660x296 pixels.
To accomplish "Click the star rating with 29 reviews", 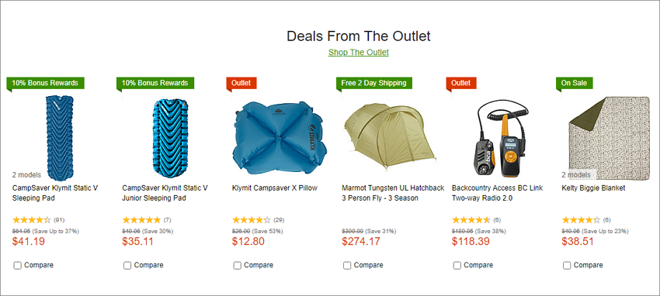I will click(252, 219).
